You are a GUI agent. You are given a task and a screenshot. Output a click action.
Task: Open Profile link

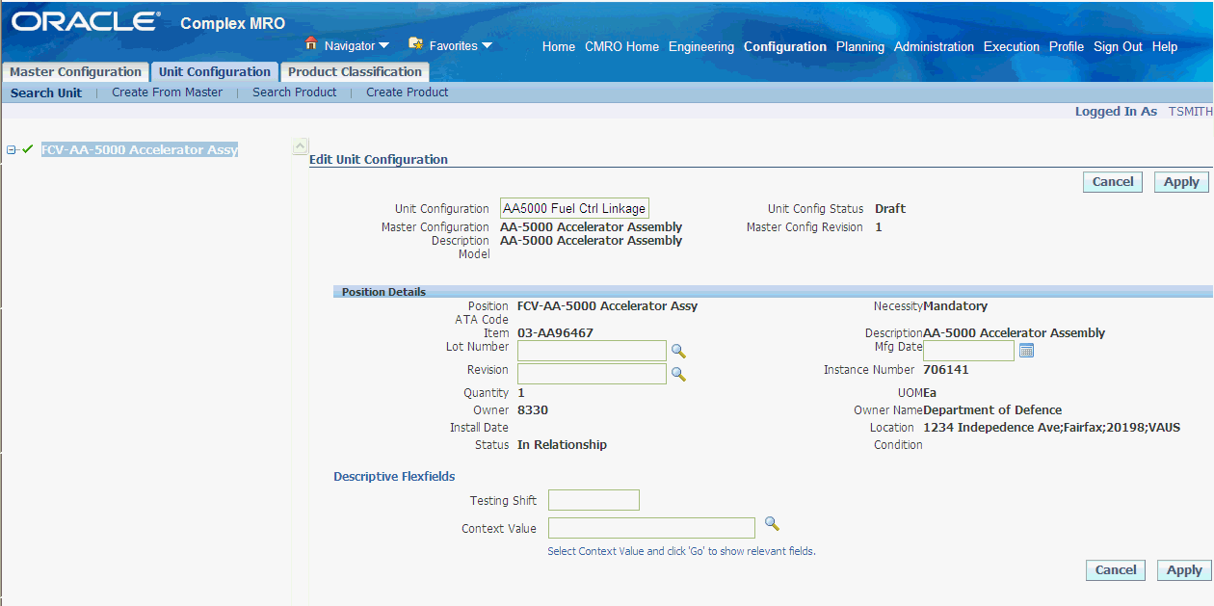(1067, 46)
